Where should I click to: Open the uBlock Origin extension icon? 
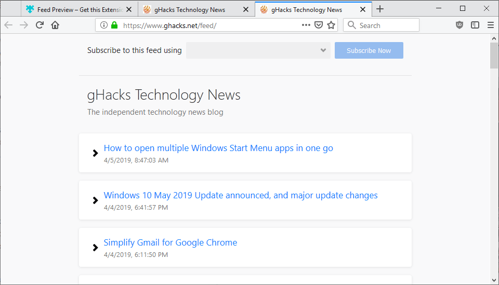click(x=459, y=25)
